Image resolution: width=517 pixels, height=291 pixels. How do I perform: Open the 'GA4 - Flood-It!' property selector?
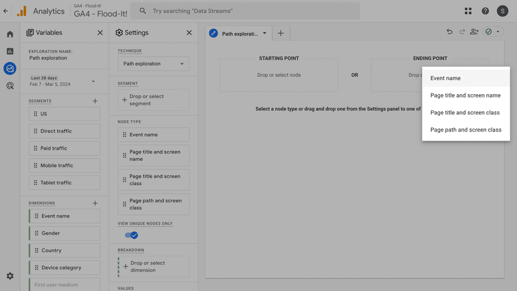(x=100, y=11)
